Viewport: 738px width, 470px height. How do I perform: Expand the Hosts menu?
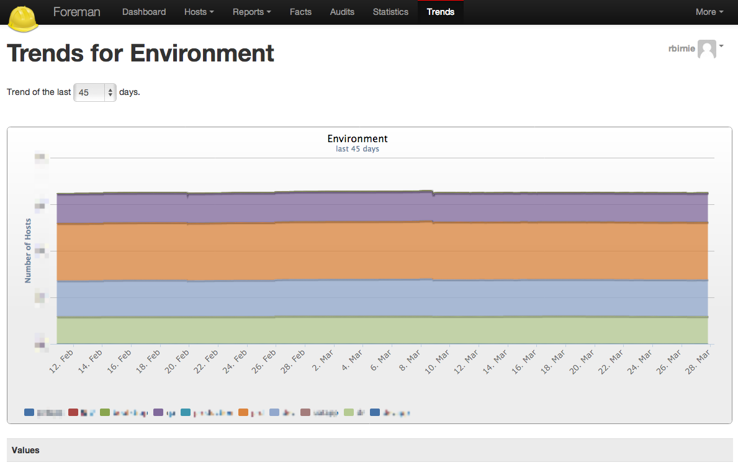point(199,12)
